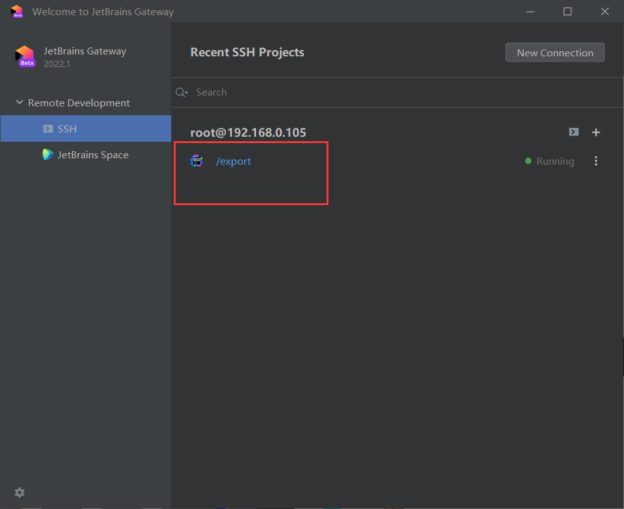Screen dimensions: 624x509
Task: Click the New Connection button
Action: (554, 53)
